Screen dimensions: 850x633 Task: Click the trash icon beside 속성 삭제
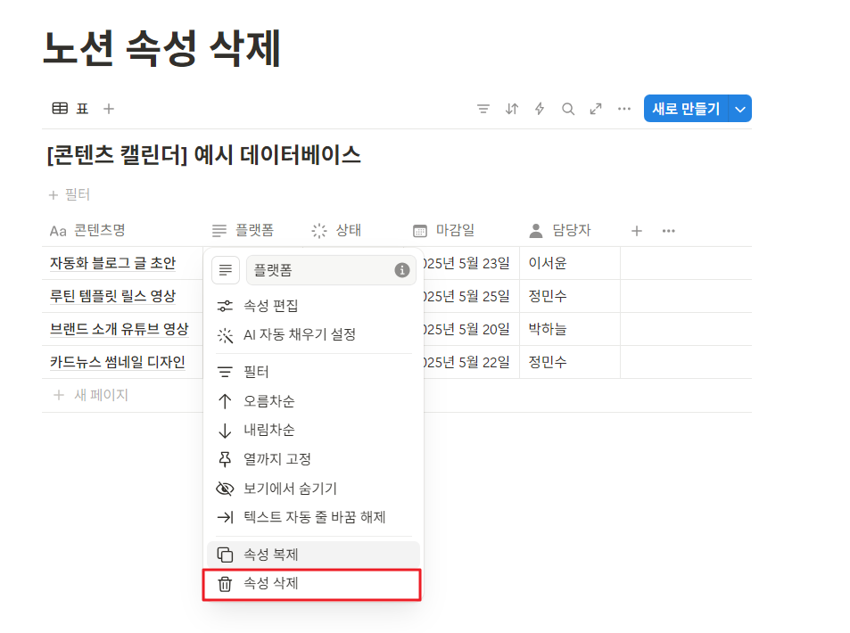pyautogui.click(x=226, y=585)
